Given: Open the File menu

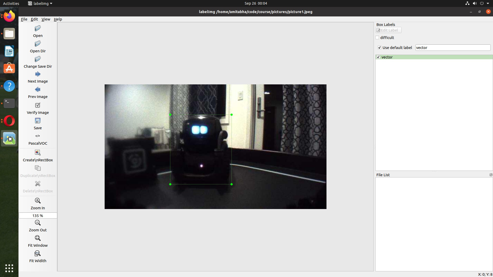Looking at the screenshot, I should pos(24,19).
